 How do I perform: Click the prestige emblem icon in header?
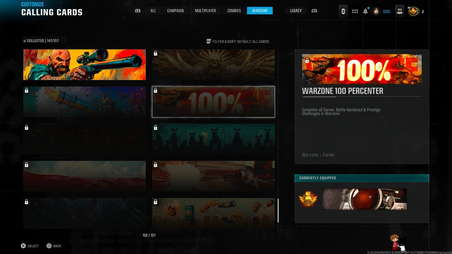pyautogui.click(x=414, y=11)
